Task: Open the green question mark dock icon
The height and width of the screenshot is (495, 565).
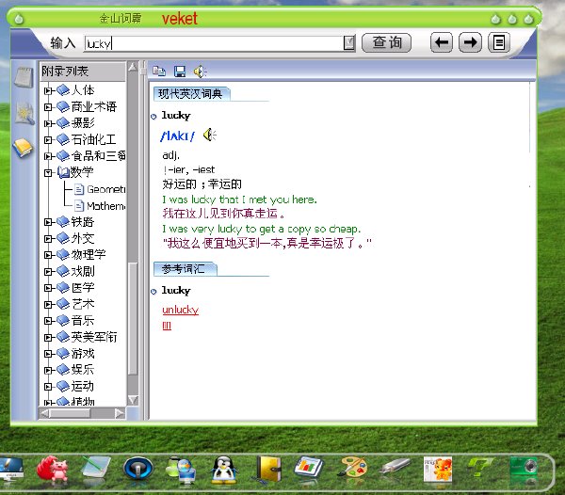Action: click(x=480, y=467)
